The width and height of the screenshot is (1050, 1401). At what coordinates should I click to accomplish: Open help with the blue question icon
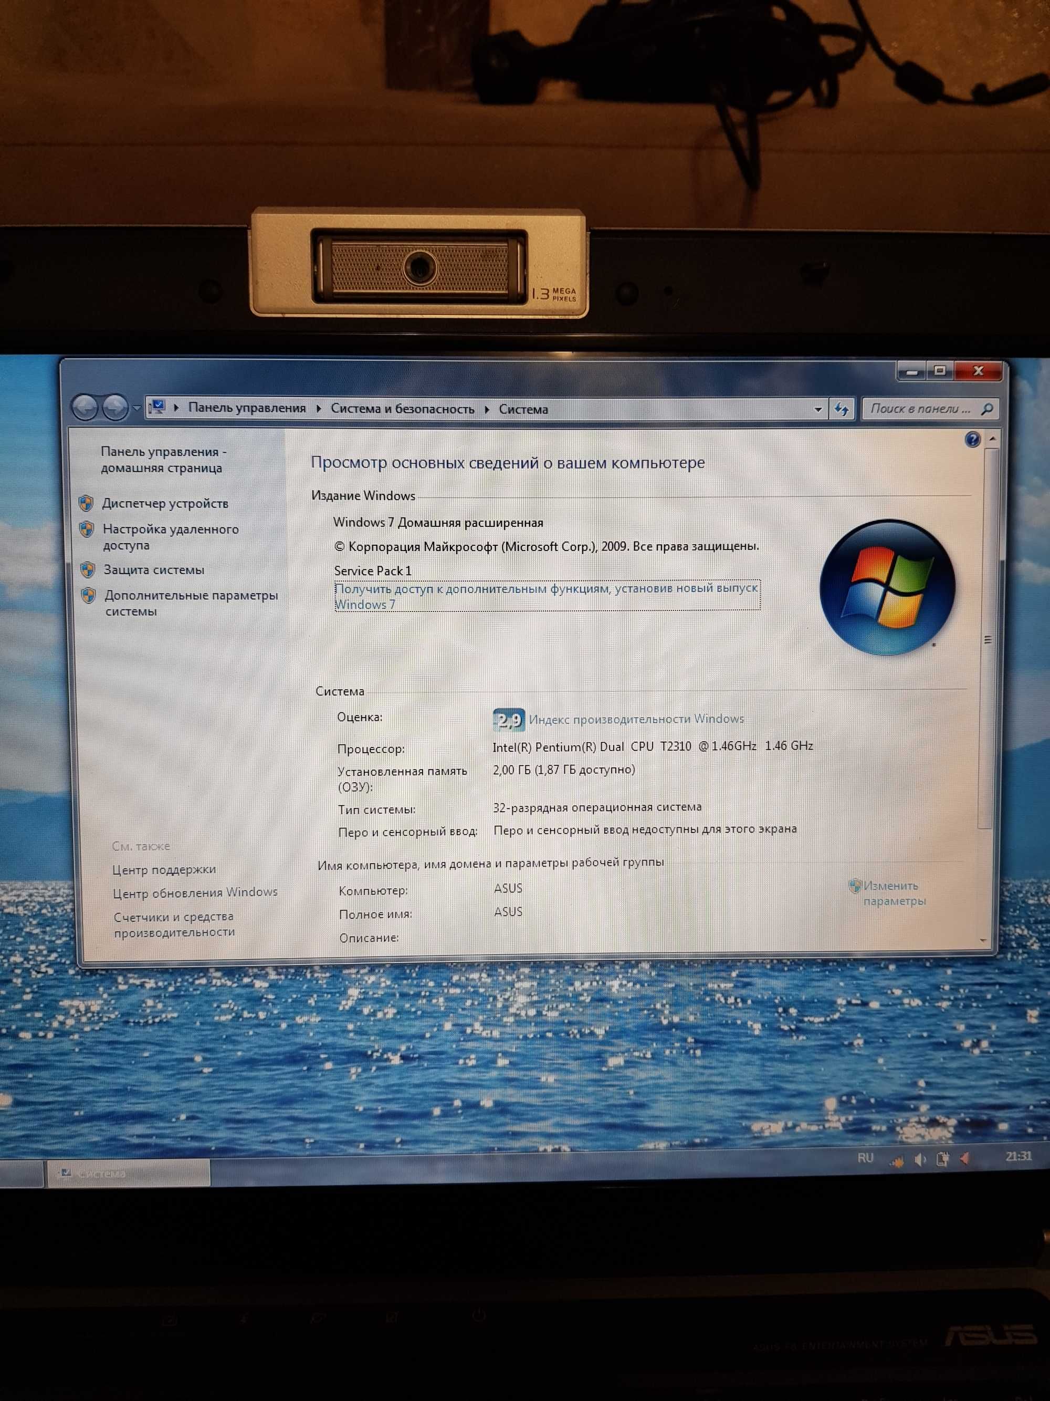click(973, 439)
